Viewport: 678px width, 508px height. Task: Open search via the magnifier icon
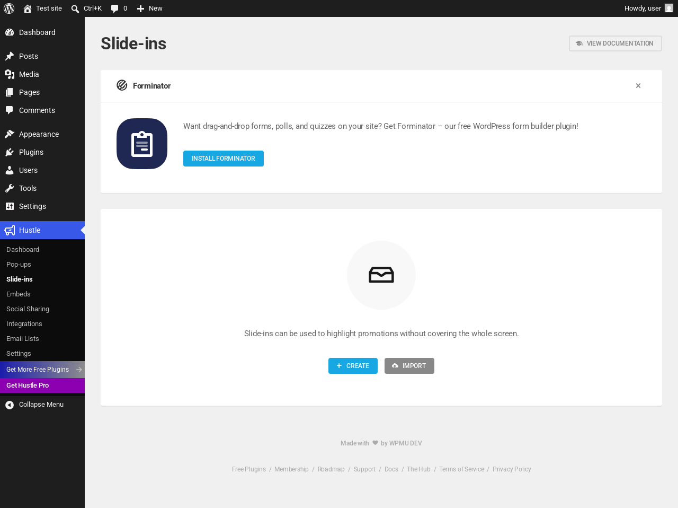click(75, 8)
